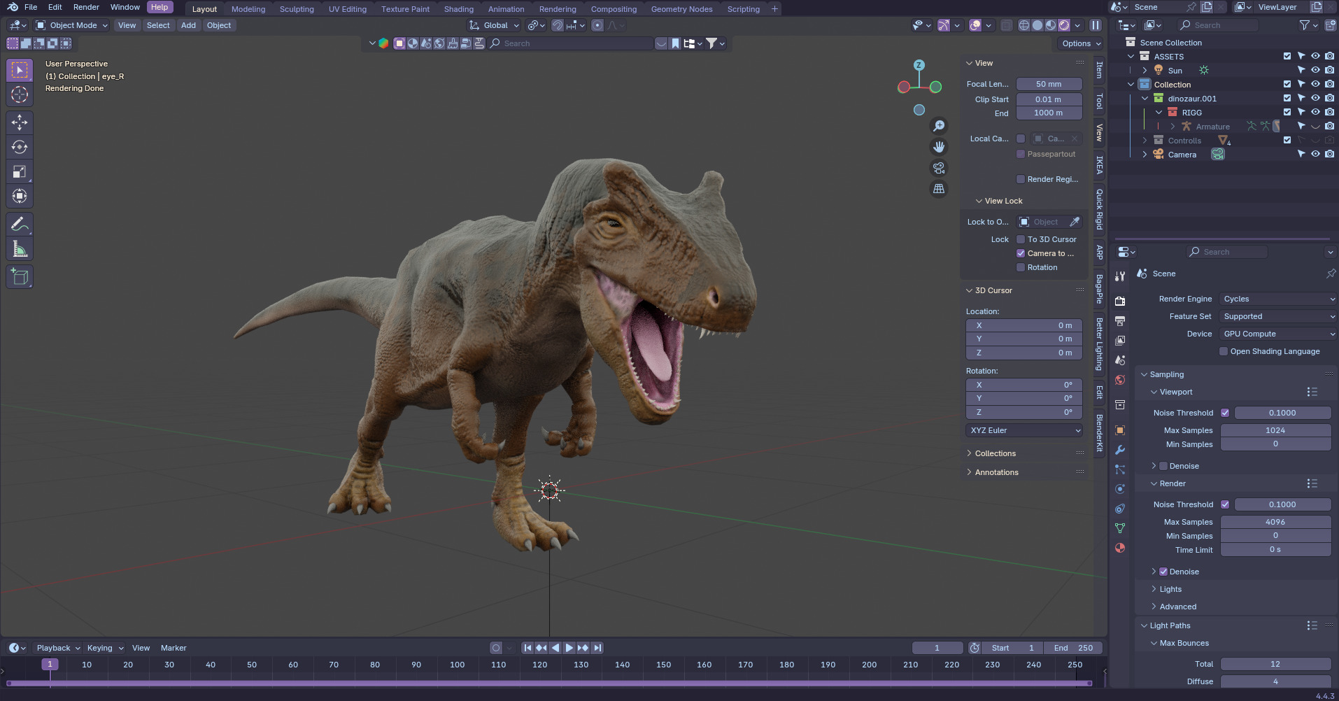Toggle camera view with the camera icon
This screenshot has width=1339, height=701.
pyautogui.click(x=939, y=168)
